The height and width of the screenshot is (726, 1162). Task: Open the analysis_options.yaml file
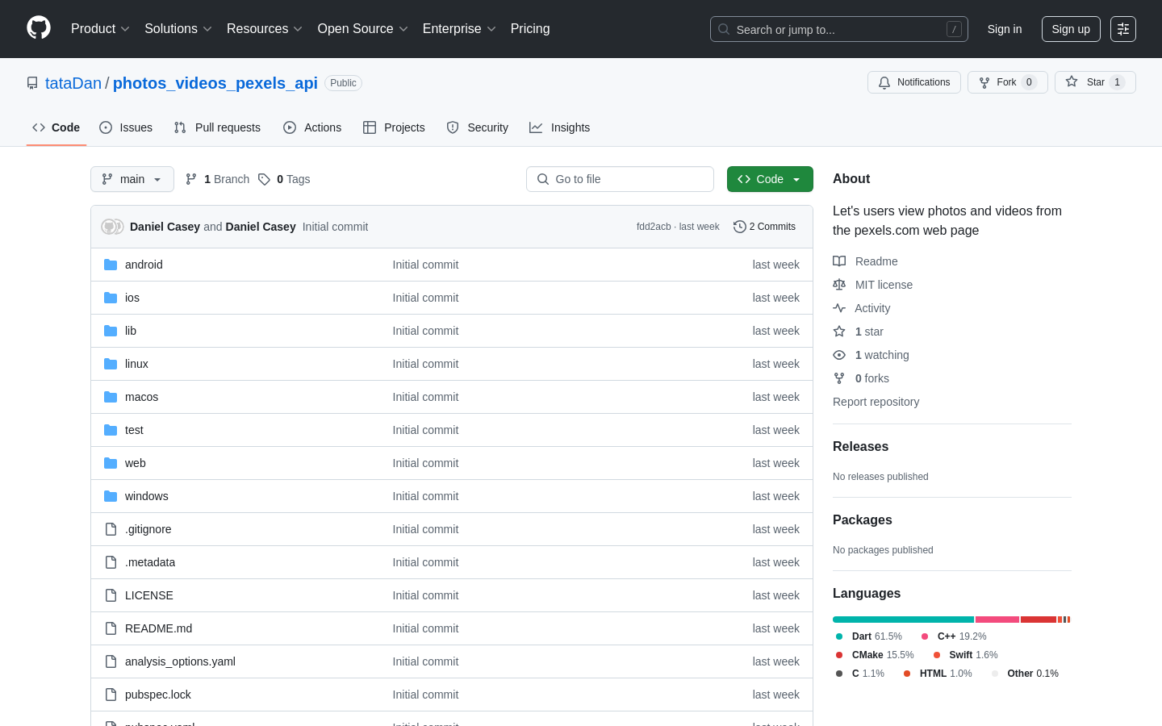pos(180,661)
